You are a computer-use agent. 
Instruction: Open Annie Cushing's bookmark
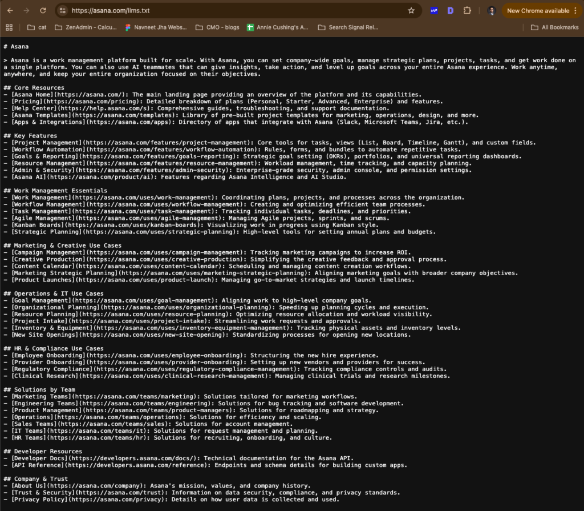coord(277,27)
